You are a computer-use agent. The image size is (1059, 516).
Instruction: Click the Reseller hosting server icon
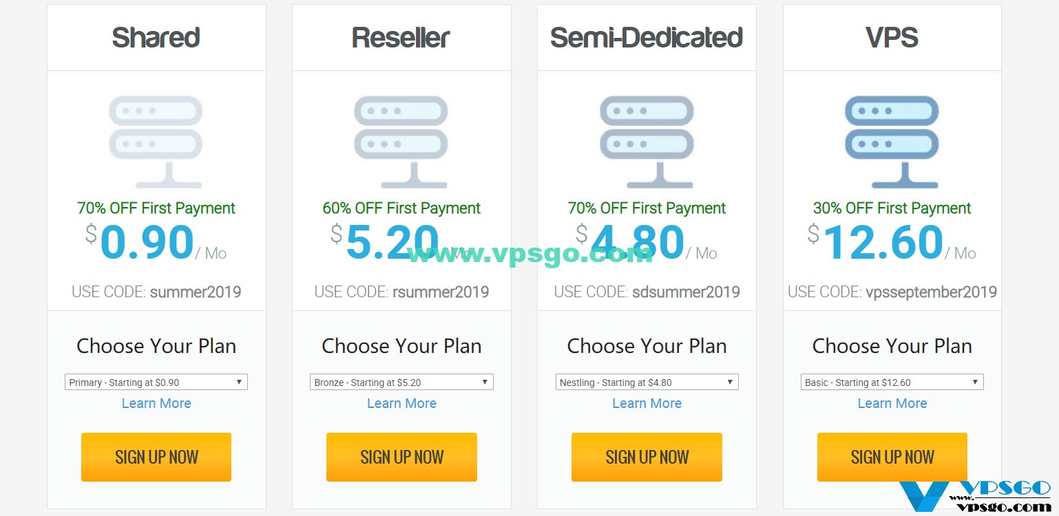[401, 142]
